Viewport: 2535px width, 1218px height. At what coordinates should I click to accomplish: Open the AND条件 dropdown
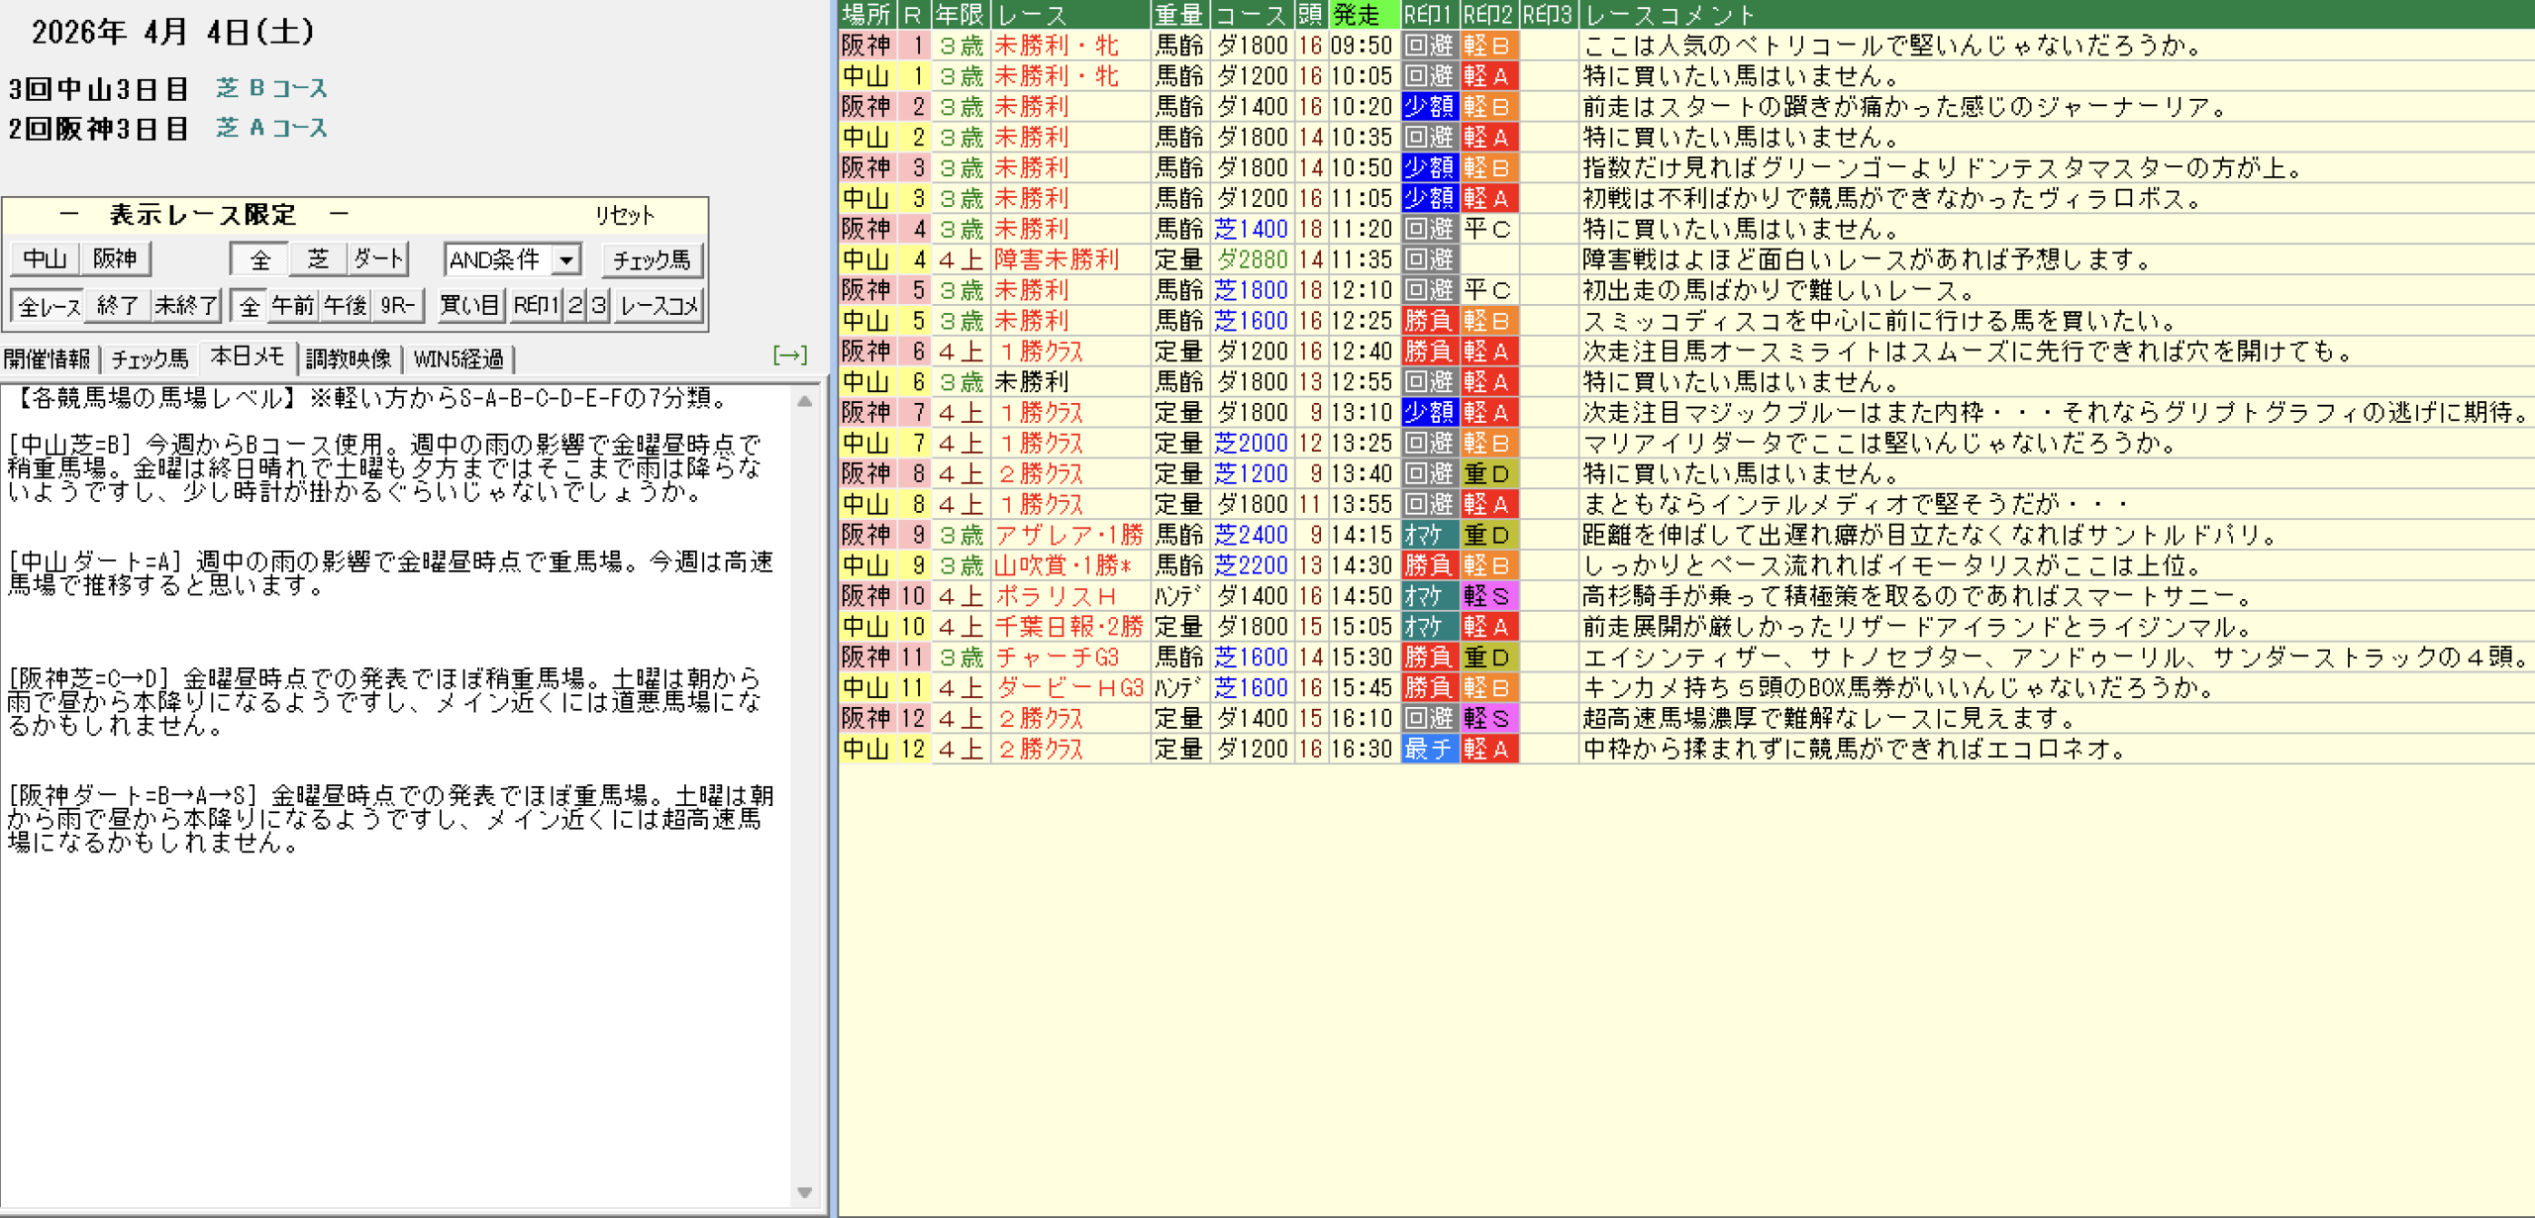(x=566, y=260)
